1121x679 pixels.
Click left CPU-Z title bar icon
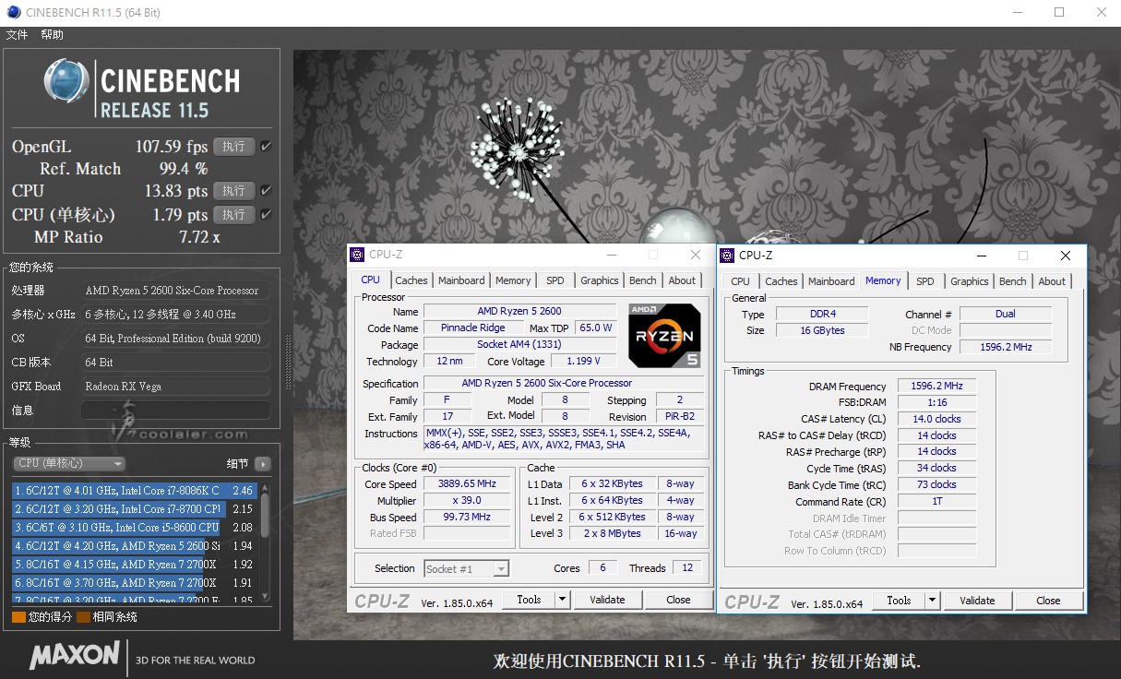359,255
